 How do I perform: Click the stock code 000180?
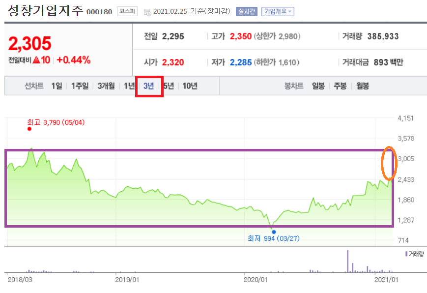(x=99, y=12)
